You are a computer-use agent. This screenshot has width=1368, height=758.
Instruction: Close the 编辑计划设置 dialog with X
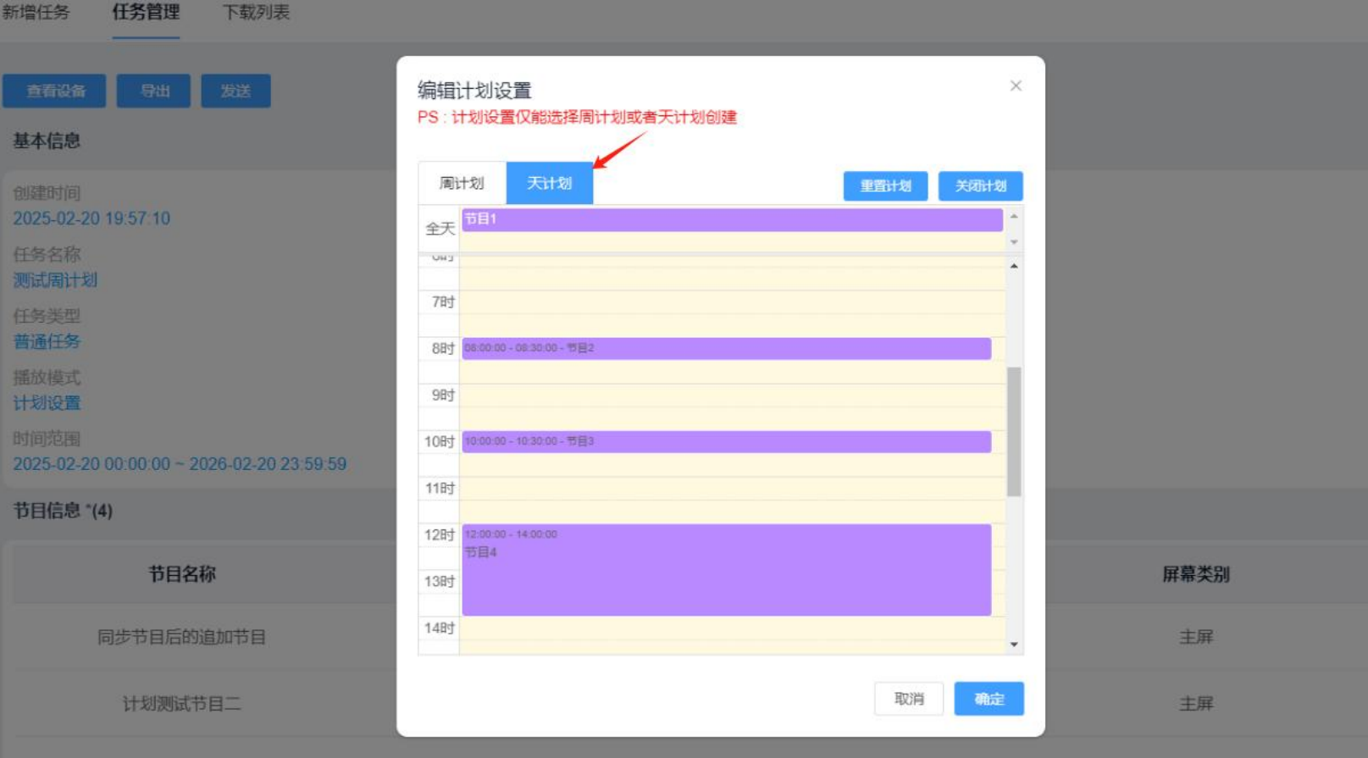click(x=1016, y=86)
